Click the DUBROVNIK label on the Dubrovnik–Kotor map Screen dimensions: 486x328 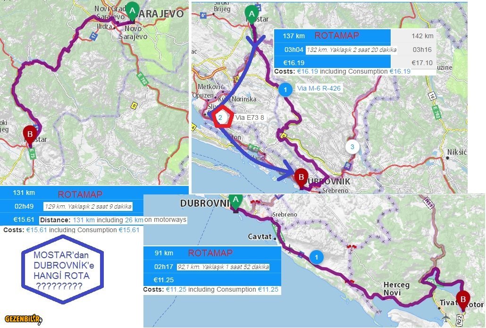click(206, 203)
